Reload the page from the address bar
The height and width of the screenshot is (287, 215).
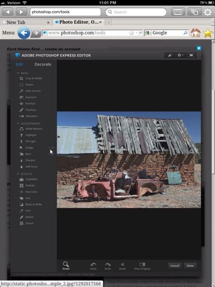coord(141,33)
